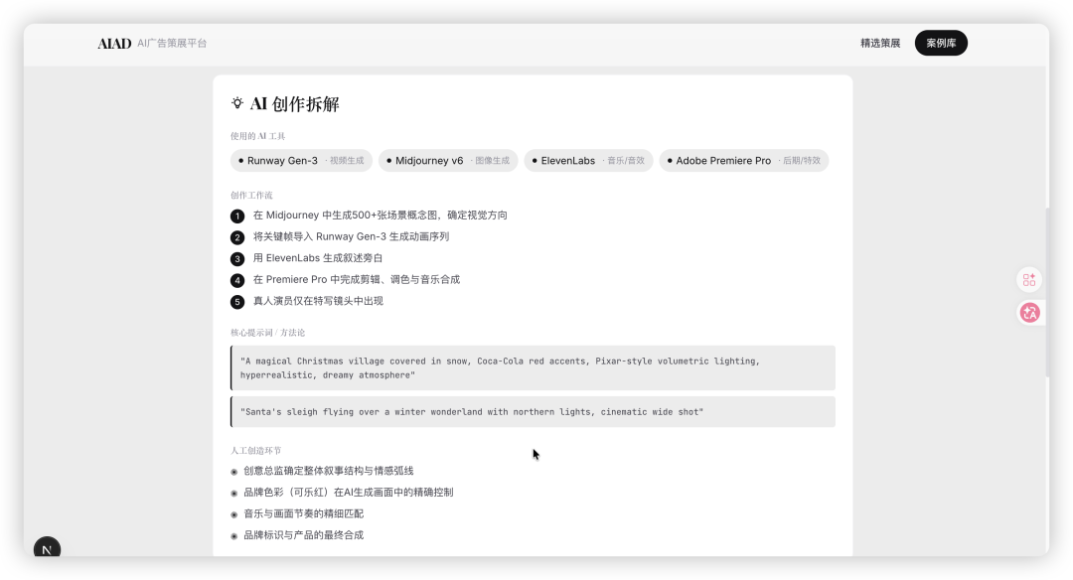Click step 1 number badge
This screenshot has width=1073, height=580.
(x=237, y=217)
